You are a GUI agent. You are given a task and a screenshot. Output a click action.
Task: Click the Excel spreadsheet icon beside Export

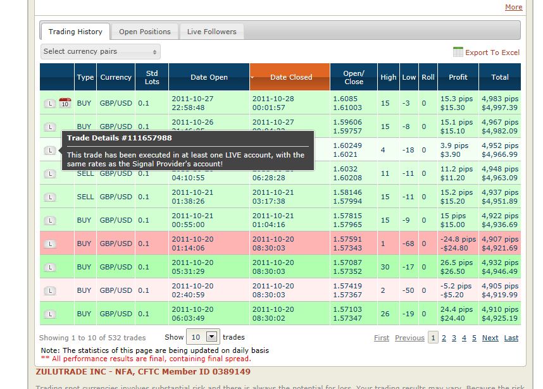458,52
